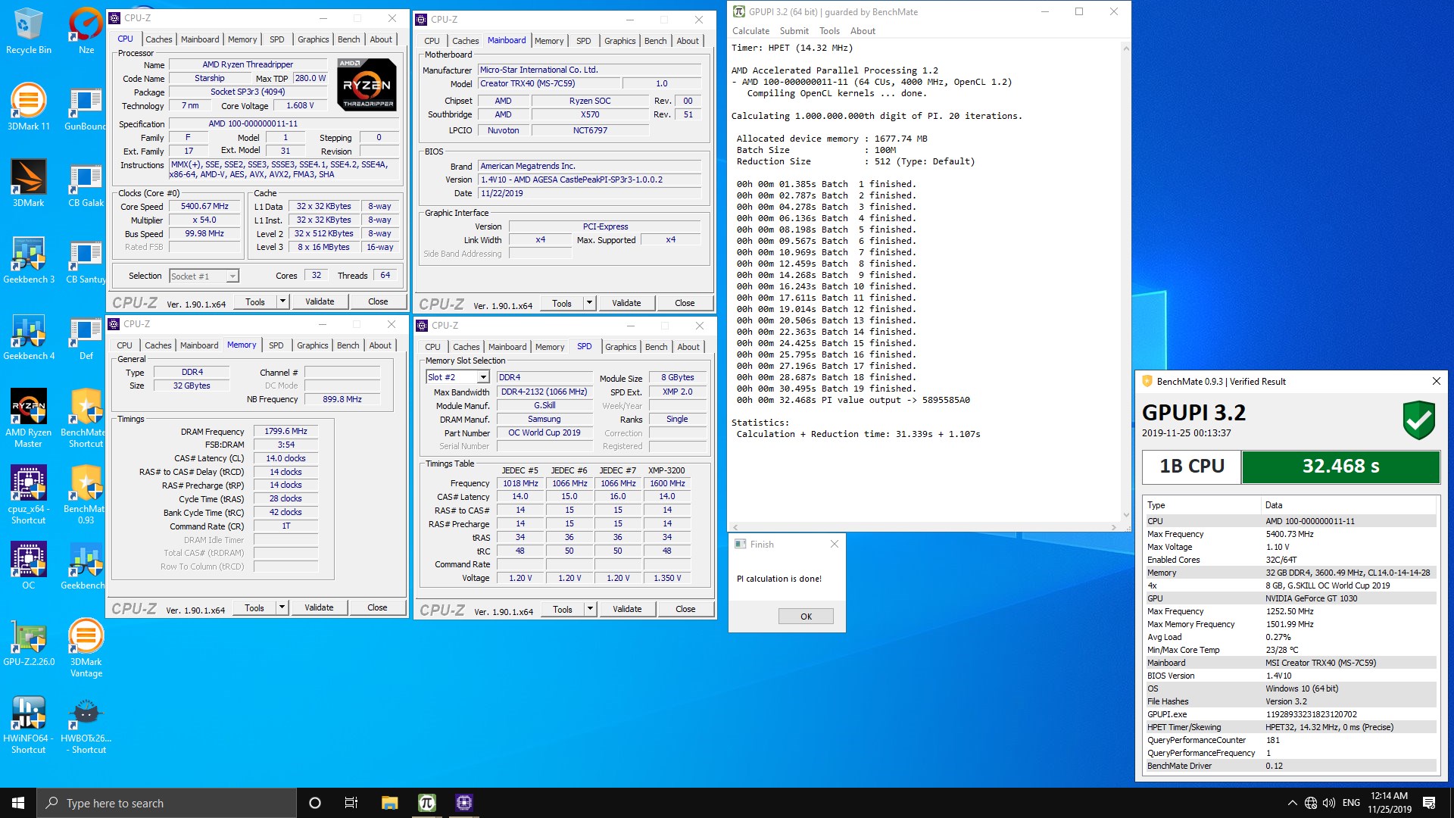
Task: Close the Finish dialog with X
Action: pos(834,544)
